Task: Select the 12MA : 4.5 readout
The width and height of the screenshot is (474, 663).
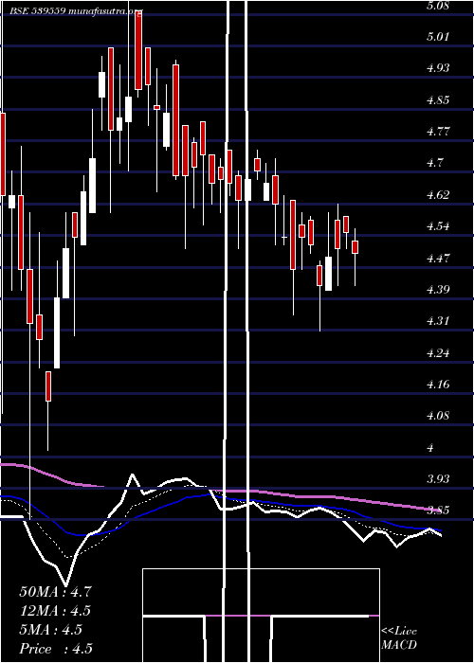Action: coord(55,611)
